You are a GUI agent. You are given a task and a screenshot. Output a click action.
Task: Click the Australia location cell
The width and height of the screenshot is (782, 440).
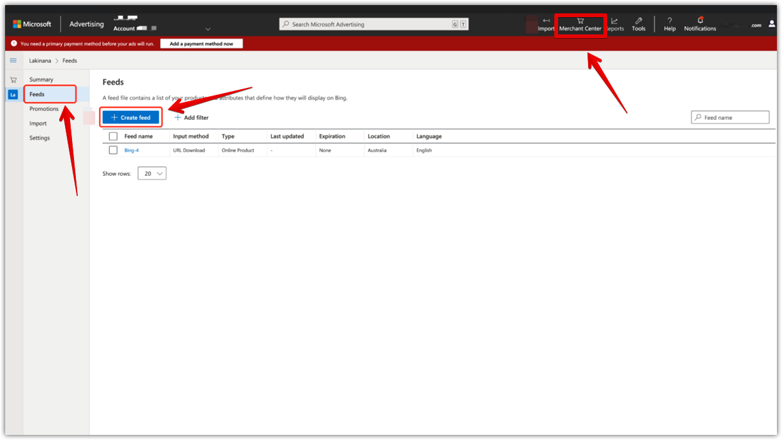[x=378, y=150]
